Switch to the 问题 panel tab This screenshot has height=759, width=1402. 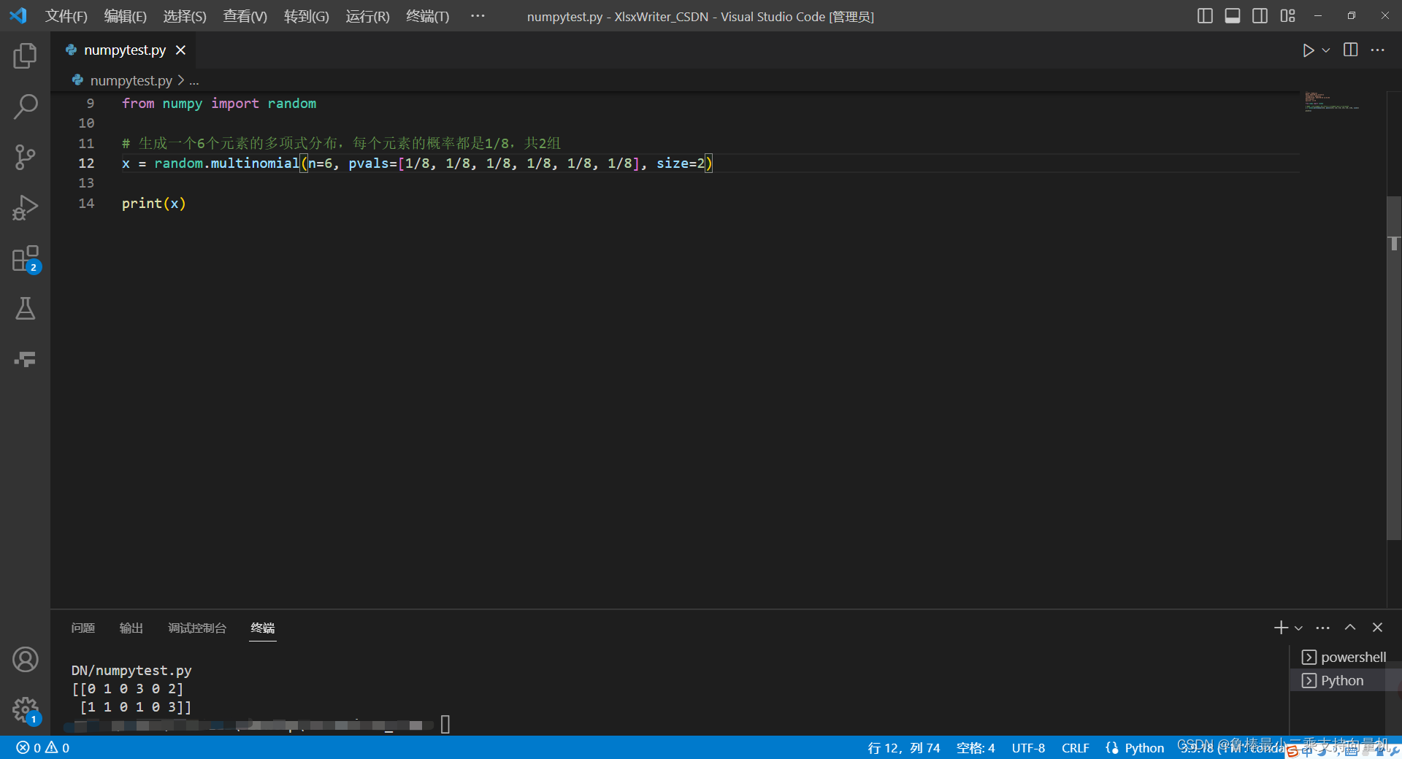point(83,628)
